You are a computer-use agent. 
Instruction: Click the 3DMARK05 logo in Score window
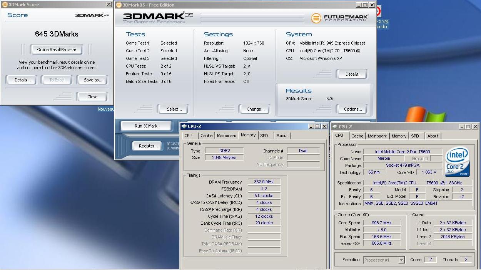(x=92, y=15)
